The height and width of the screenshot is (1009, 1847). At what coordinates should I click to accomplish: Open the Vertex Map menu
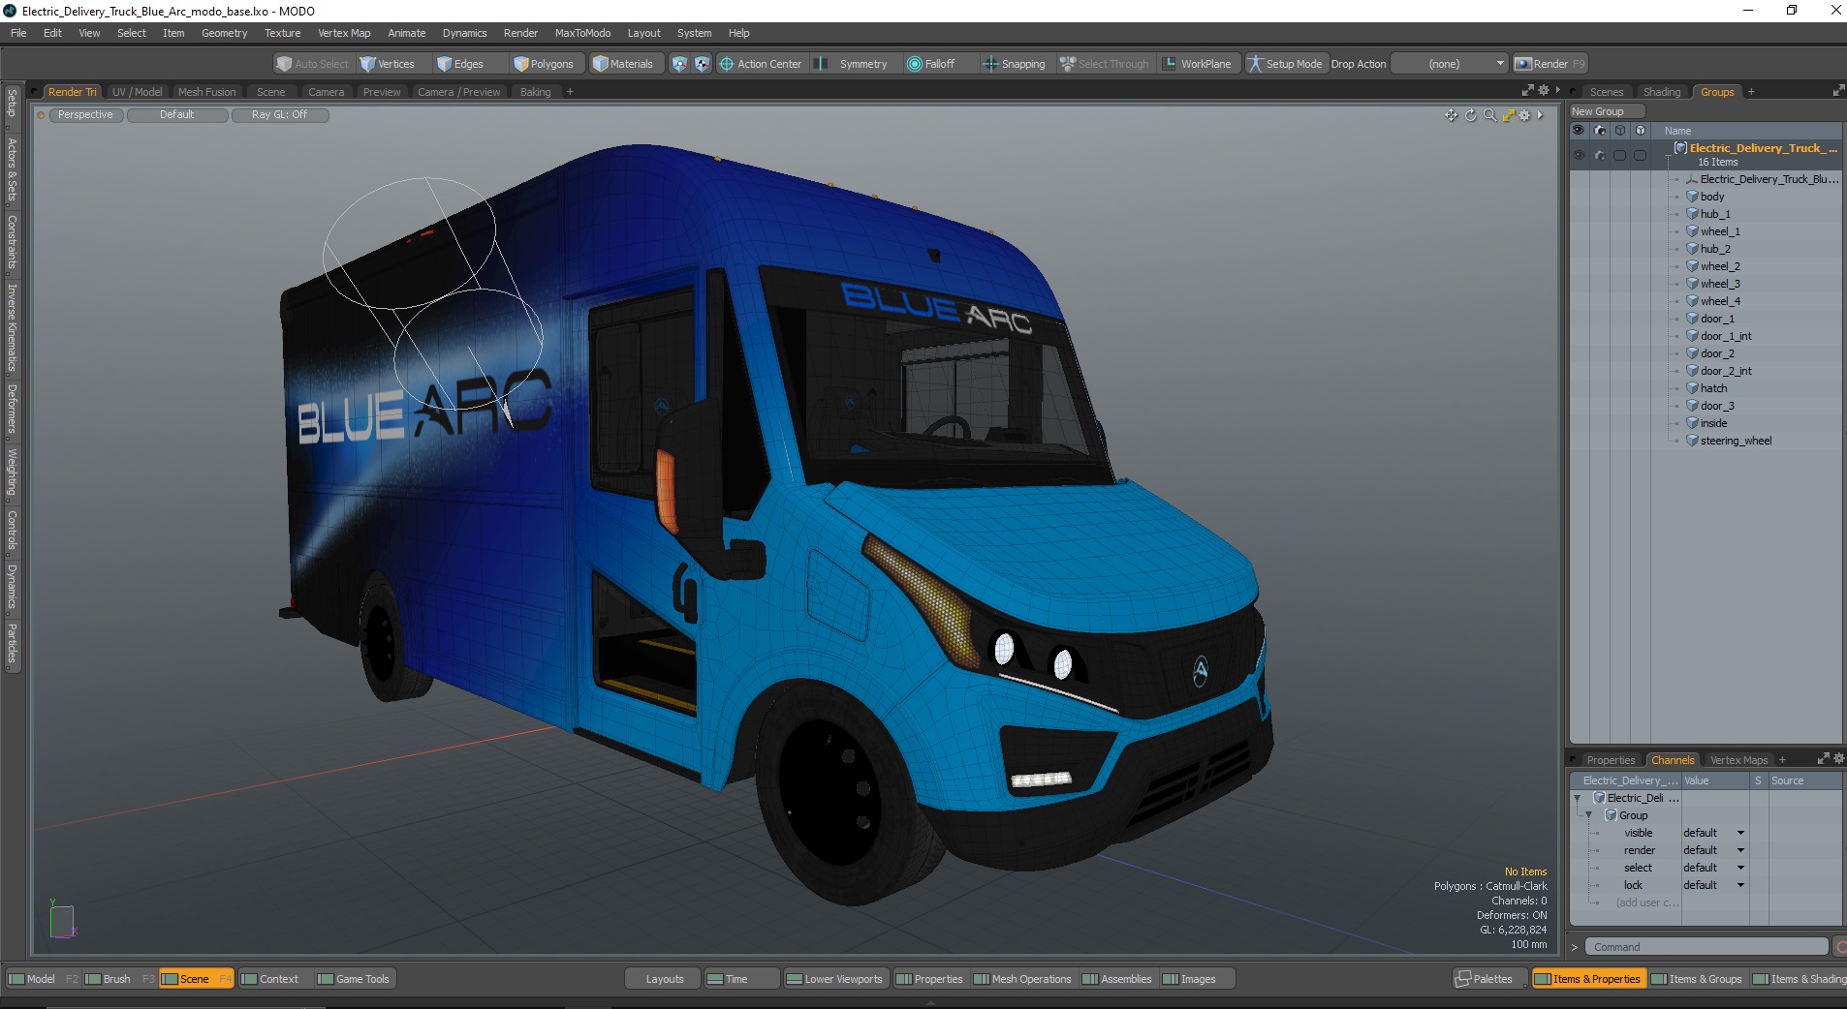[x=344, y=33]
